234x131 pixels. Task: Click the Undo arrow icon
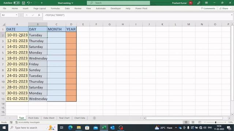(29, 3)
